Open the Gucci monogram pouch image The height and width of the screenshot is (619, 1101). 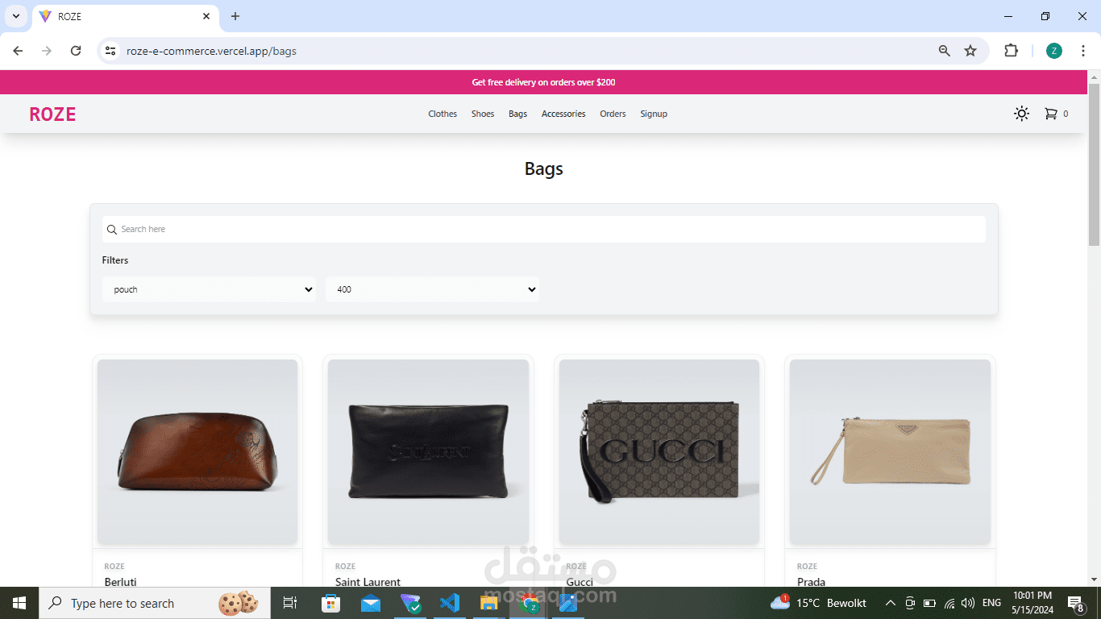(659, 452)
